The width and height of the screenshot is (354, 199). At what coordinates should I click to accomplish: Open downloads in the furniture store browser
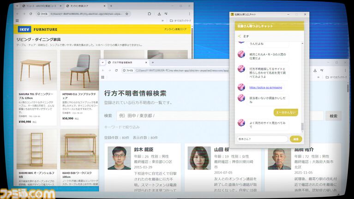click(x=159, y=14)
